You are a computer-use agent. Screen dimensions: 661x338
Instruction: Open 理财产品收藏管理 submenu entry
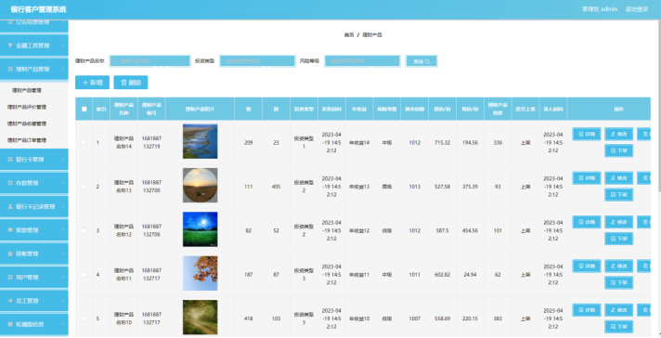[27, 123]
